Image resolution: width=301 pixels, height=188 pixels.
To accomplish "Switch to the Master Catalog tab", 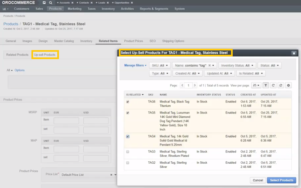I will [64, 41].
